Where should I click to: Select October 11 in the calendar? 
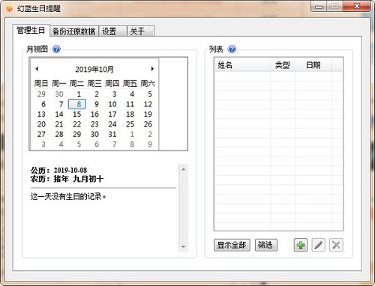[x=130, y=104]
